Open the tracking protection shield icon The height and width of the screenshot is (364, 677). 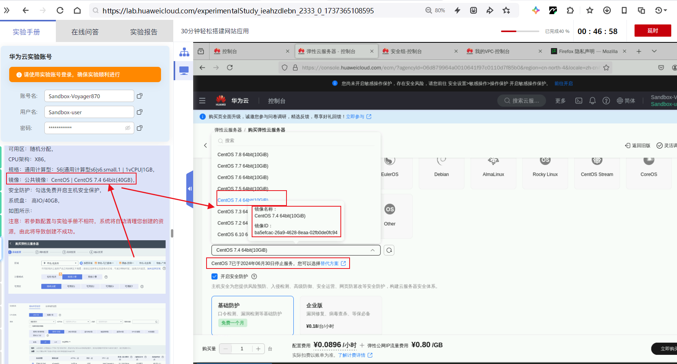285,68
